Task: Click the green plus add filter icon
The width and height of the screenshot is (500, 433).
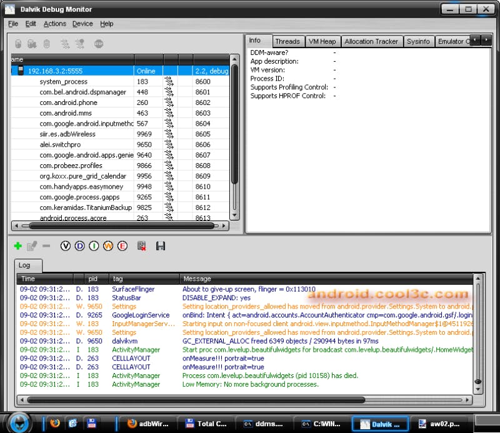Action: 17,246
